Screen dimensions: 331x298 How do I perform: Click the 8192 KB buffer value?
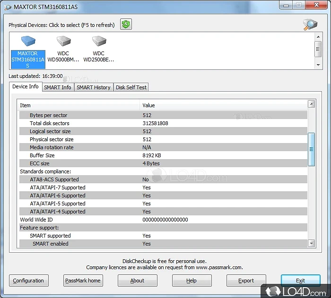point(152,155)
